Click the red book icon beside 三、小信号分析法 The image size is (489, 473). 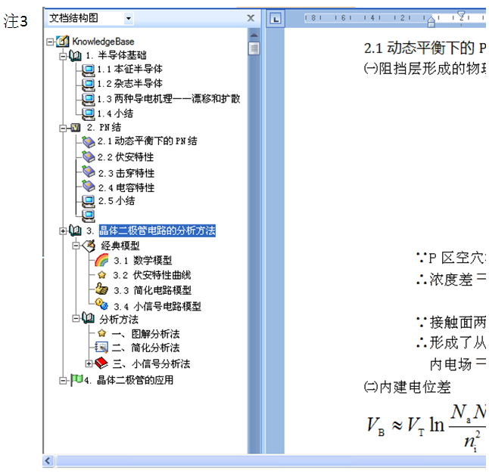pyautogui.click(x=101, y=363)
